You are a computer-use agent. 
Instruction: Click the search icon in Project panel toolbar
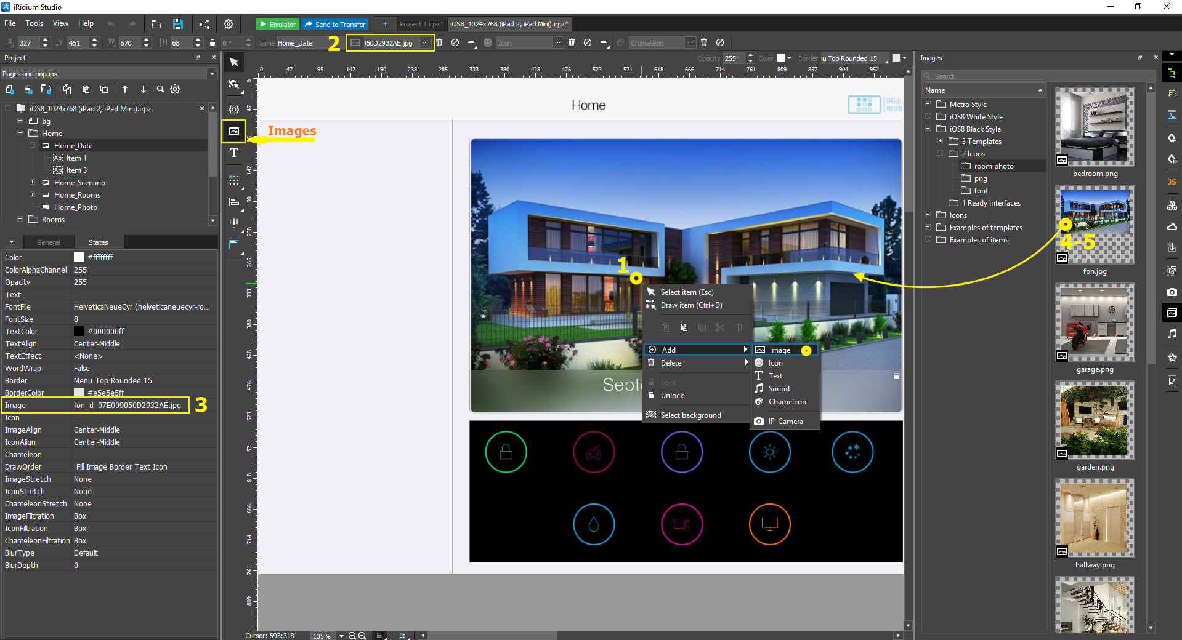160,89
